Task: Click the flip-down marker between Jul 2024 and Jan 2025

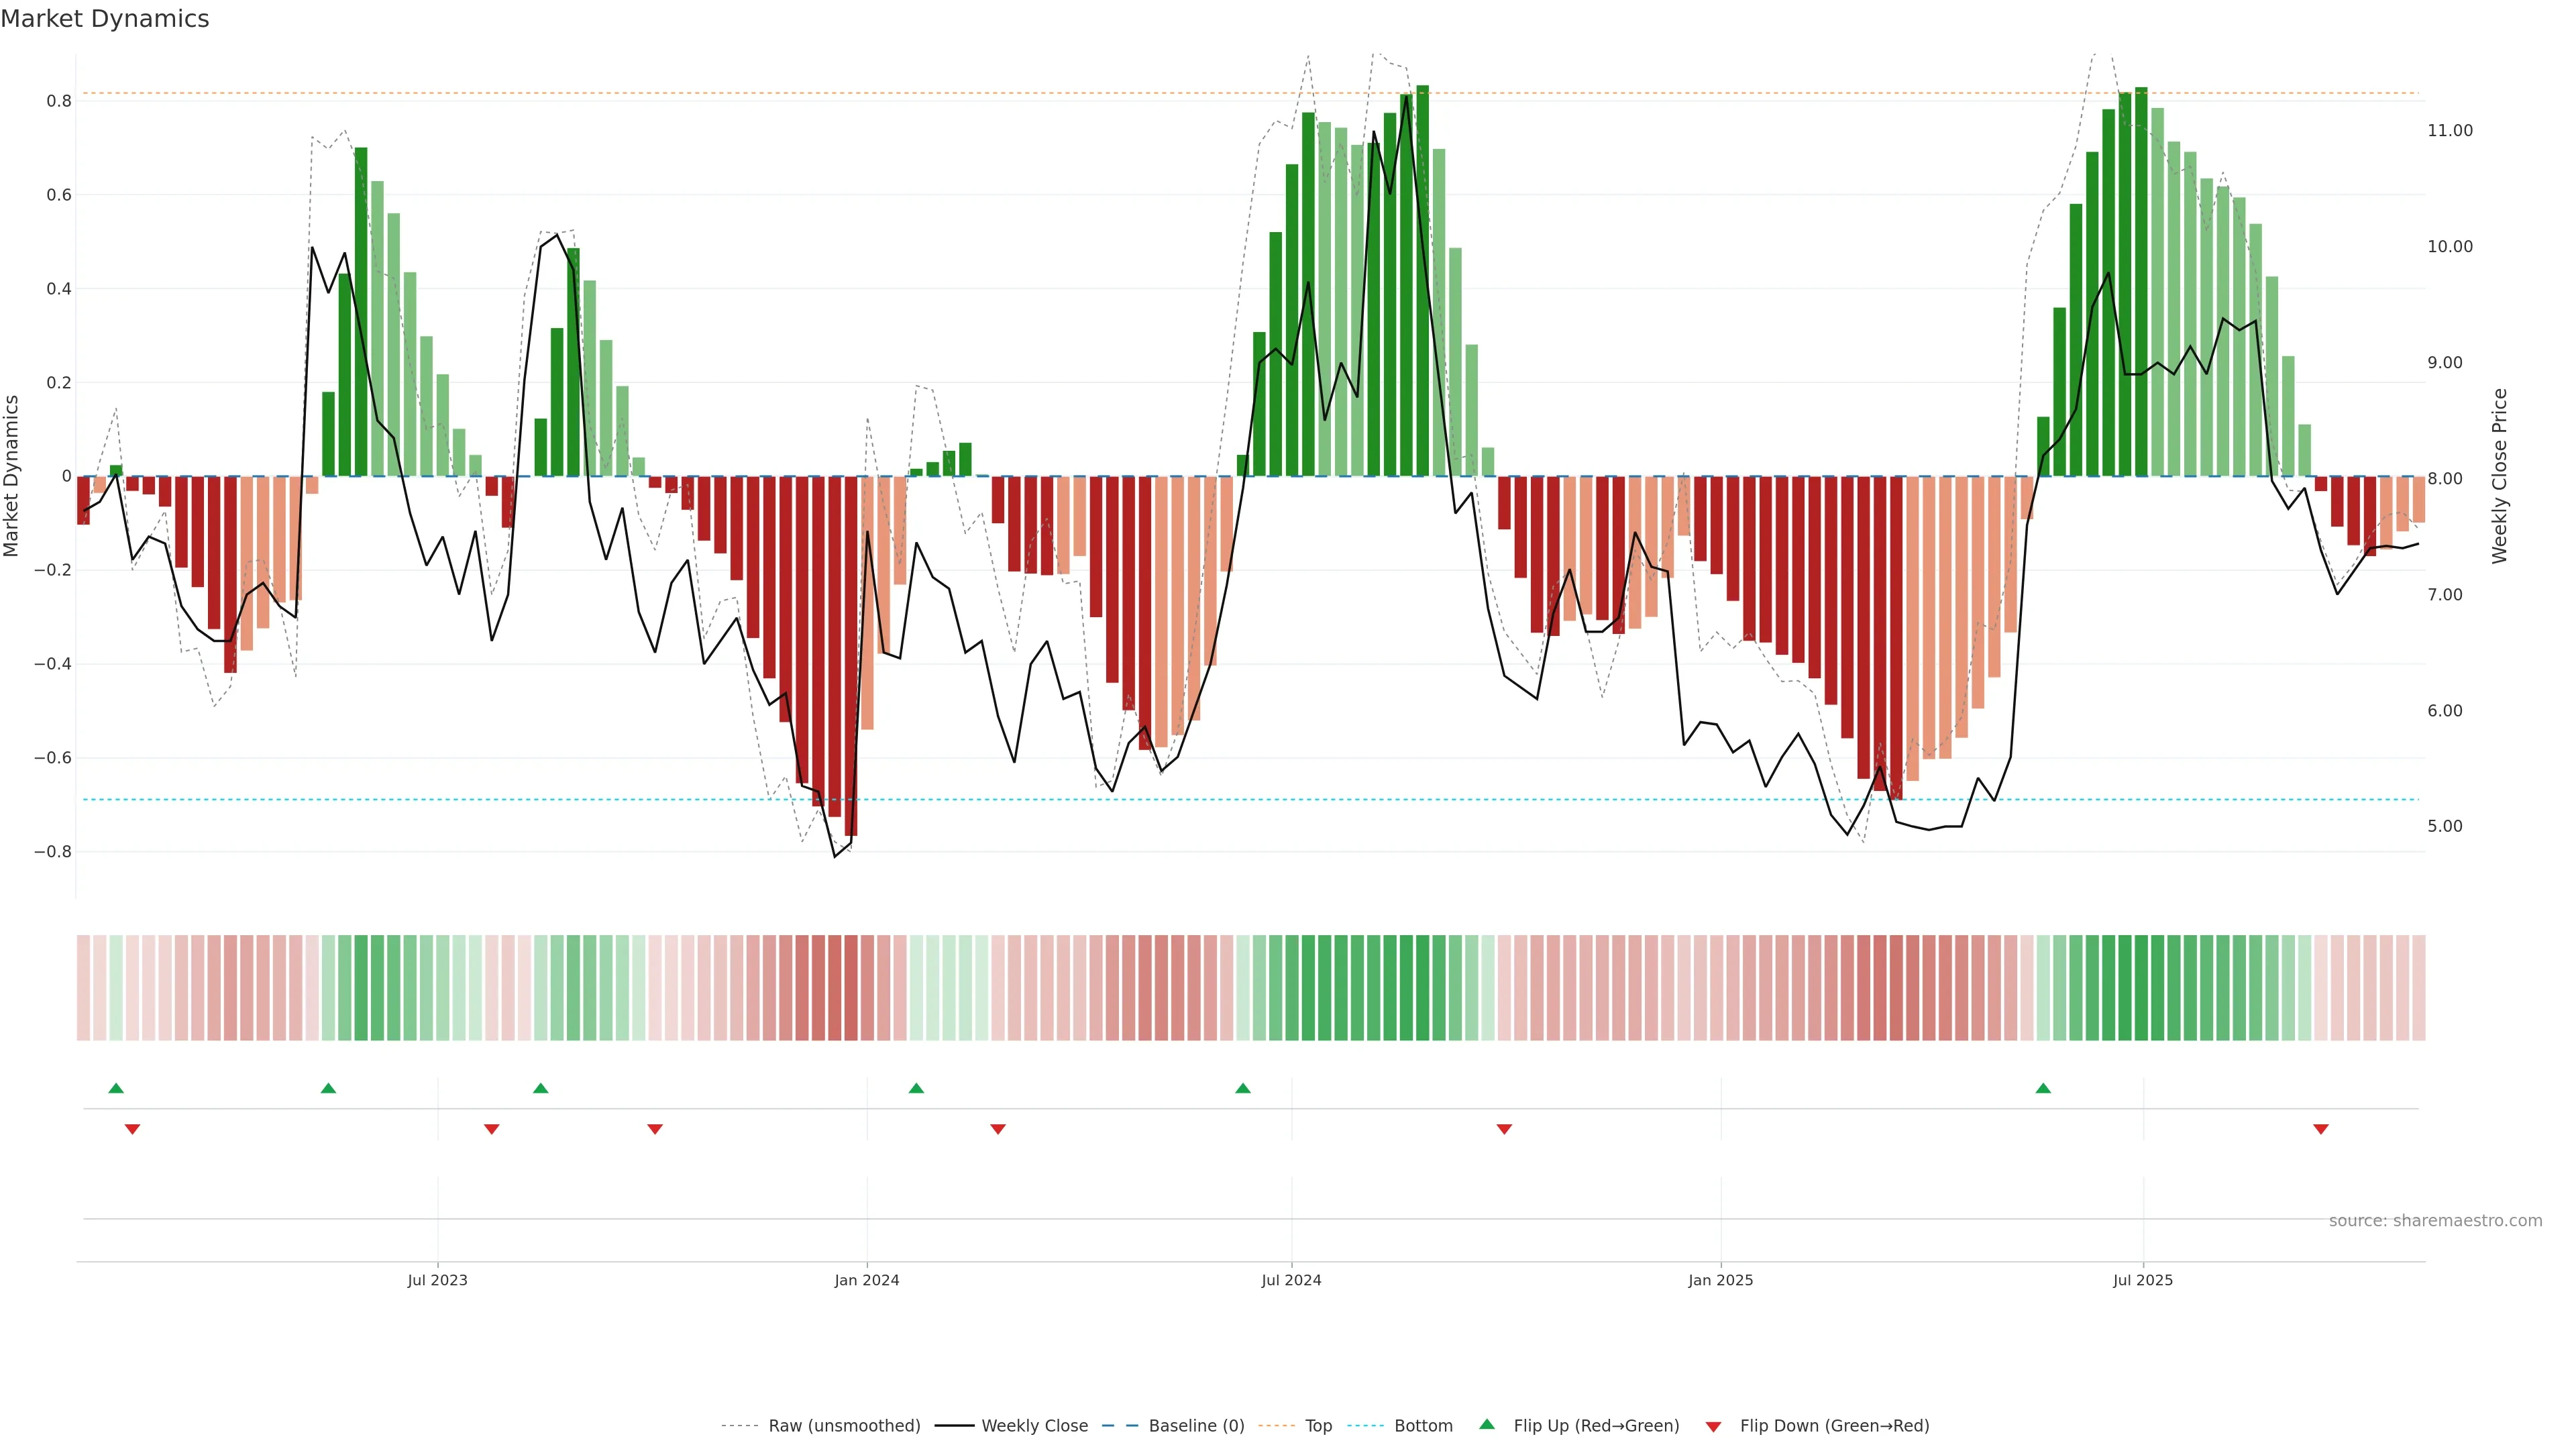Action: click(1504, 1129)
